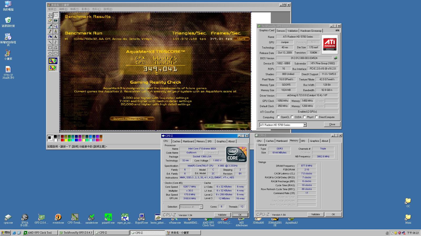The height and width of the screenshot is (236, 421).
Task: Open the Paint File menu (檔案)
Action: (x=52, y=9)
